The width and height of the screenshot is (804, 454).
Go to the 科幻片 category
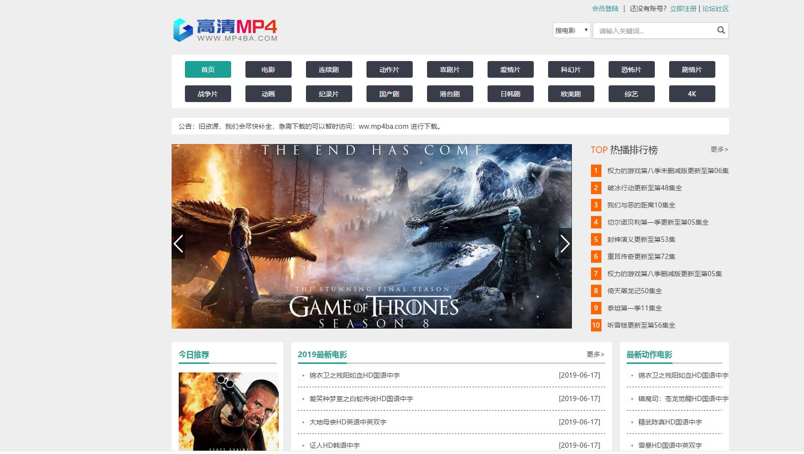(x=571, y=70)
